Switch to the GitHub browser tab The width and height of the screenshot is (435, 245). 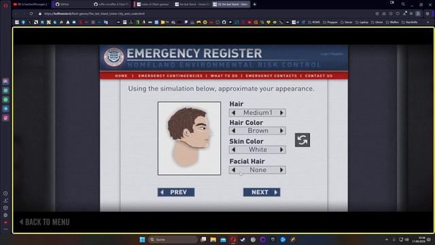click(x=71, y=4)
